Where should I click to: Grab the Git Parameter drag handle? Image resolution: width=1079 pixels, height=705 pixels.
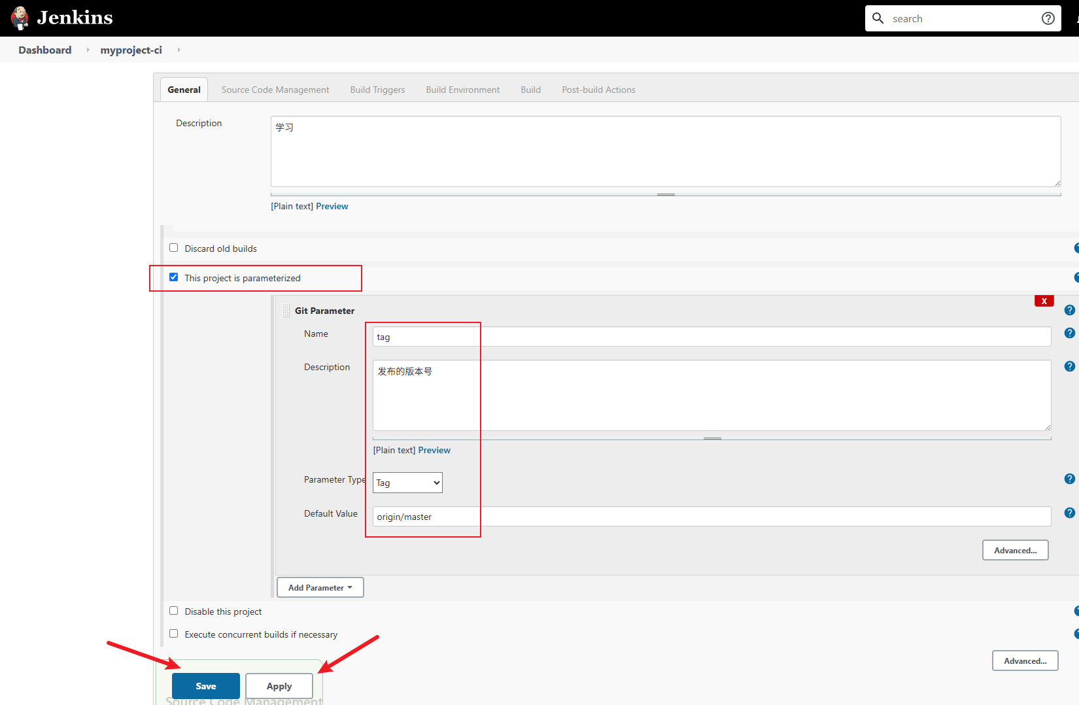[x=286, y=311]
